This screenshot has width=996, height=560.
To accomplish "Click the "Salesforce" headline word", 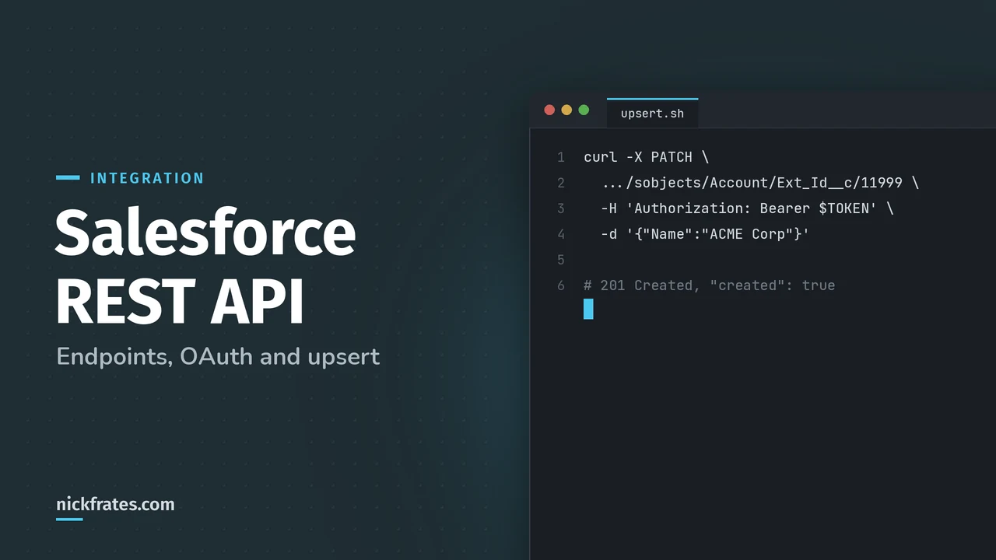I will click(x=205, y=232).
